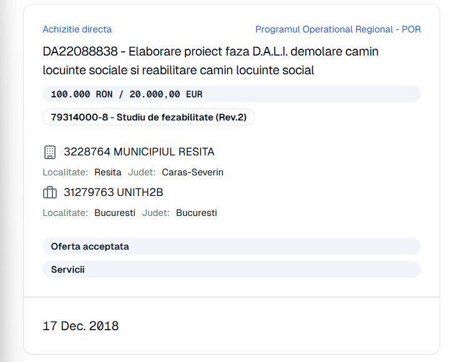
Task: Open the Achizitie directa link
Action: pyautogui.click(x=77, y=29)
